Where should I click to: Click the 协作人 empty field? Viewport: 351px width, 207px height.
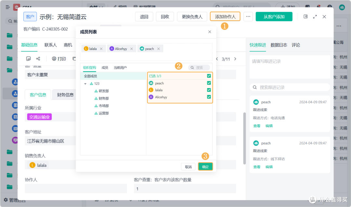76,189
